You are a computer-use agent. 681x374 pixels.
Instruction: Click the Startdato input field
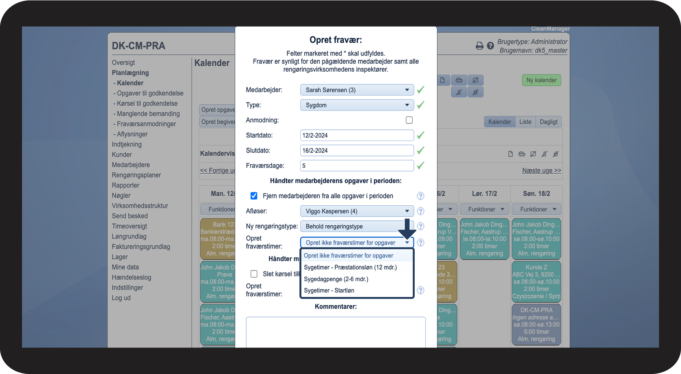click(357, 135)
